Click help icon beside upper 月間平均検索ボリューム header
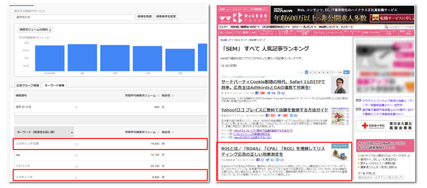Screen dimensions: 427x188 158,96
